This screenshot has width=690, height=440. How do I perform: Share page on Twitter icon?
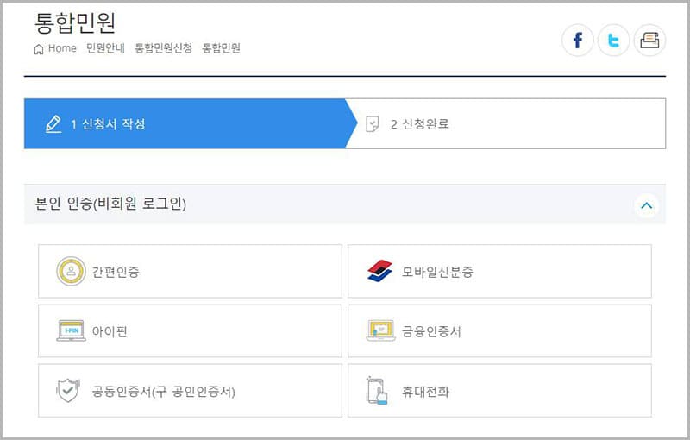(614, 41)
